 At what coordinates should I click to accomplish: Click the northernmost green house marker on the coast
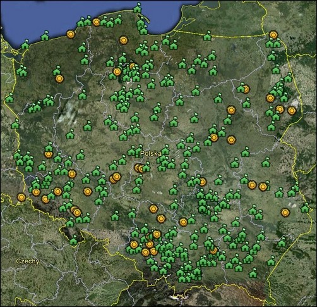(x=137, y=8)
